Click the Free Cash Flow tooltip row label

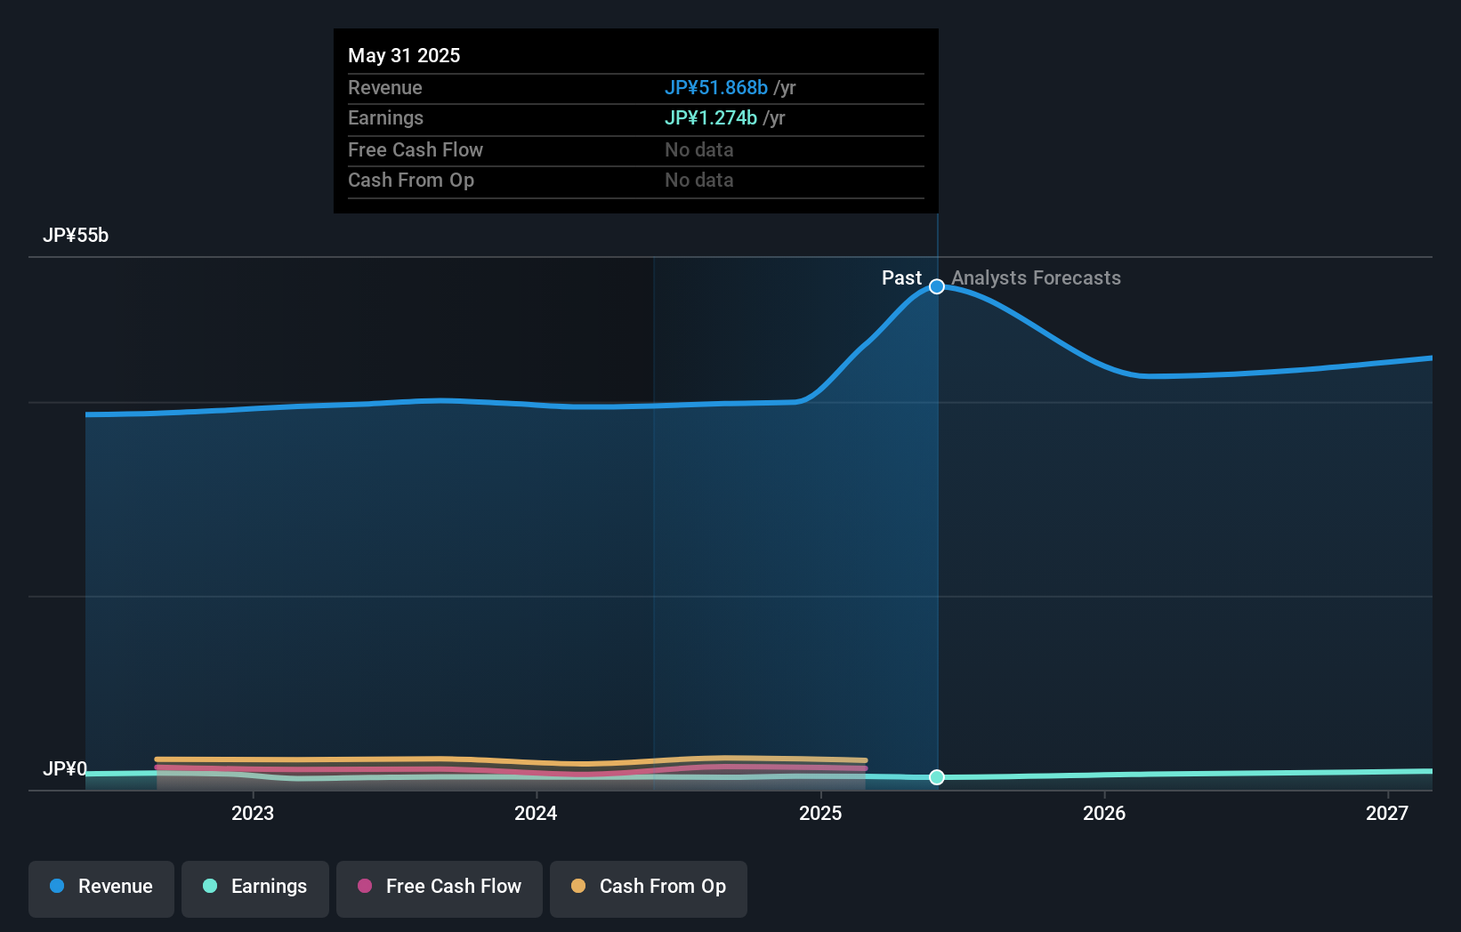(x=416, y=149)
